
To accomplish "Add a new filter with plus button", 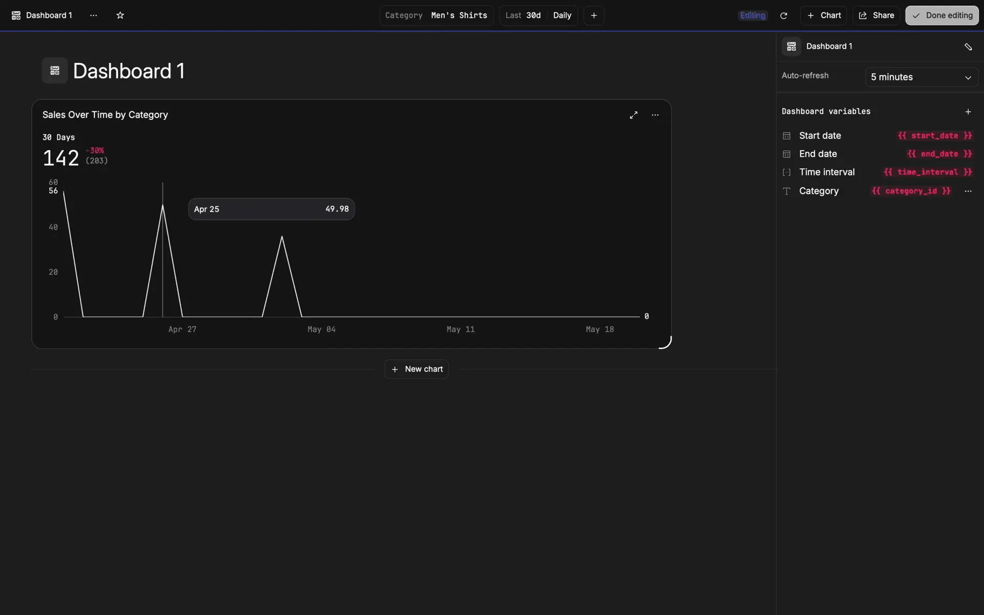I will pyautogui.click(x=593, y=15).
